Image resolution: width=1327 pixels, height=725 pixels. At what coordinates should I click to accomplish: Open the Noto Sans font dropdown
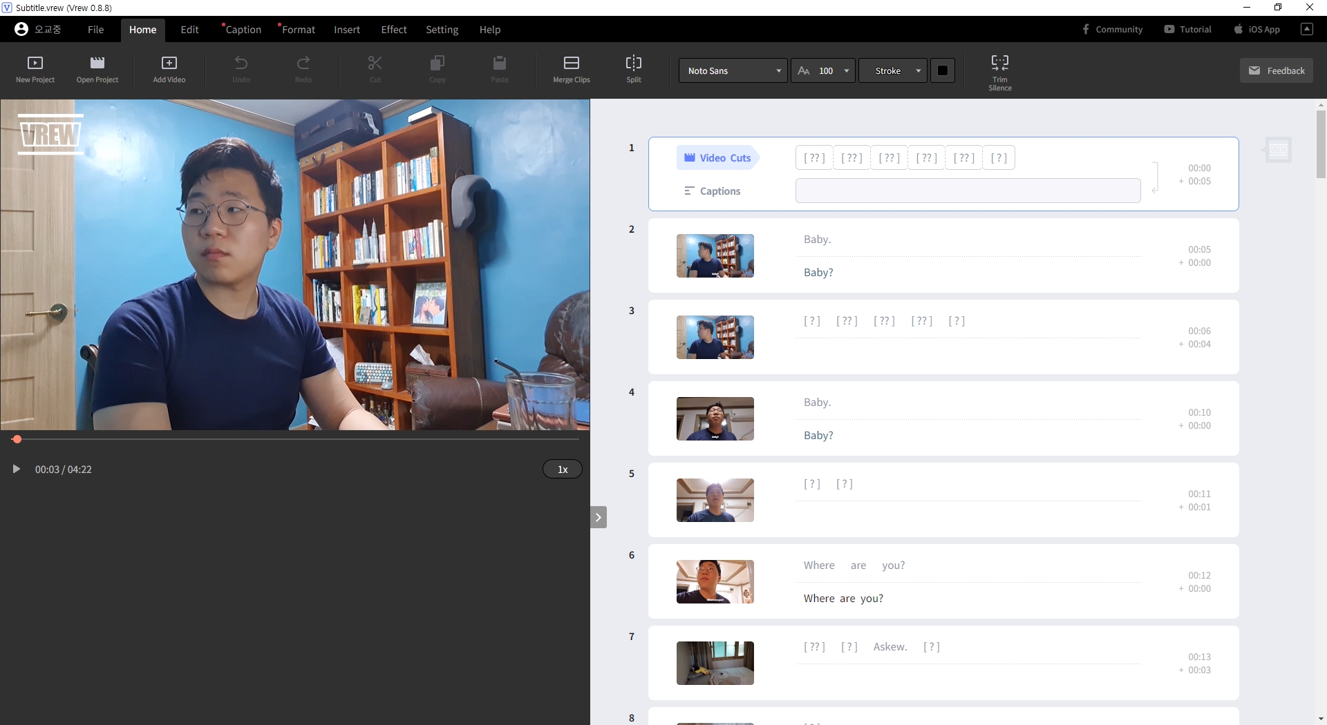pyautogui.click(x=733, y=70)
